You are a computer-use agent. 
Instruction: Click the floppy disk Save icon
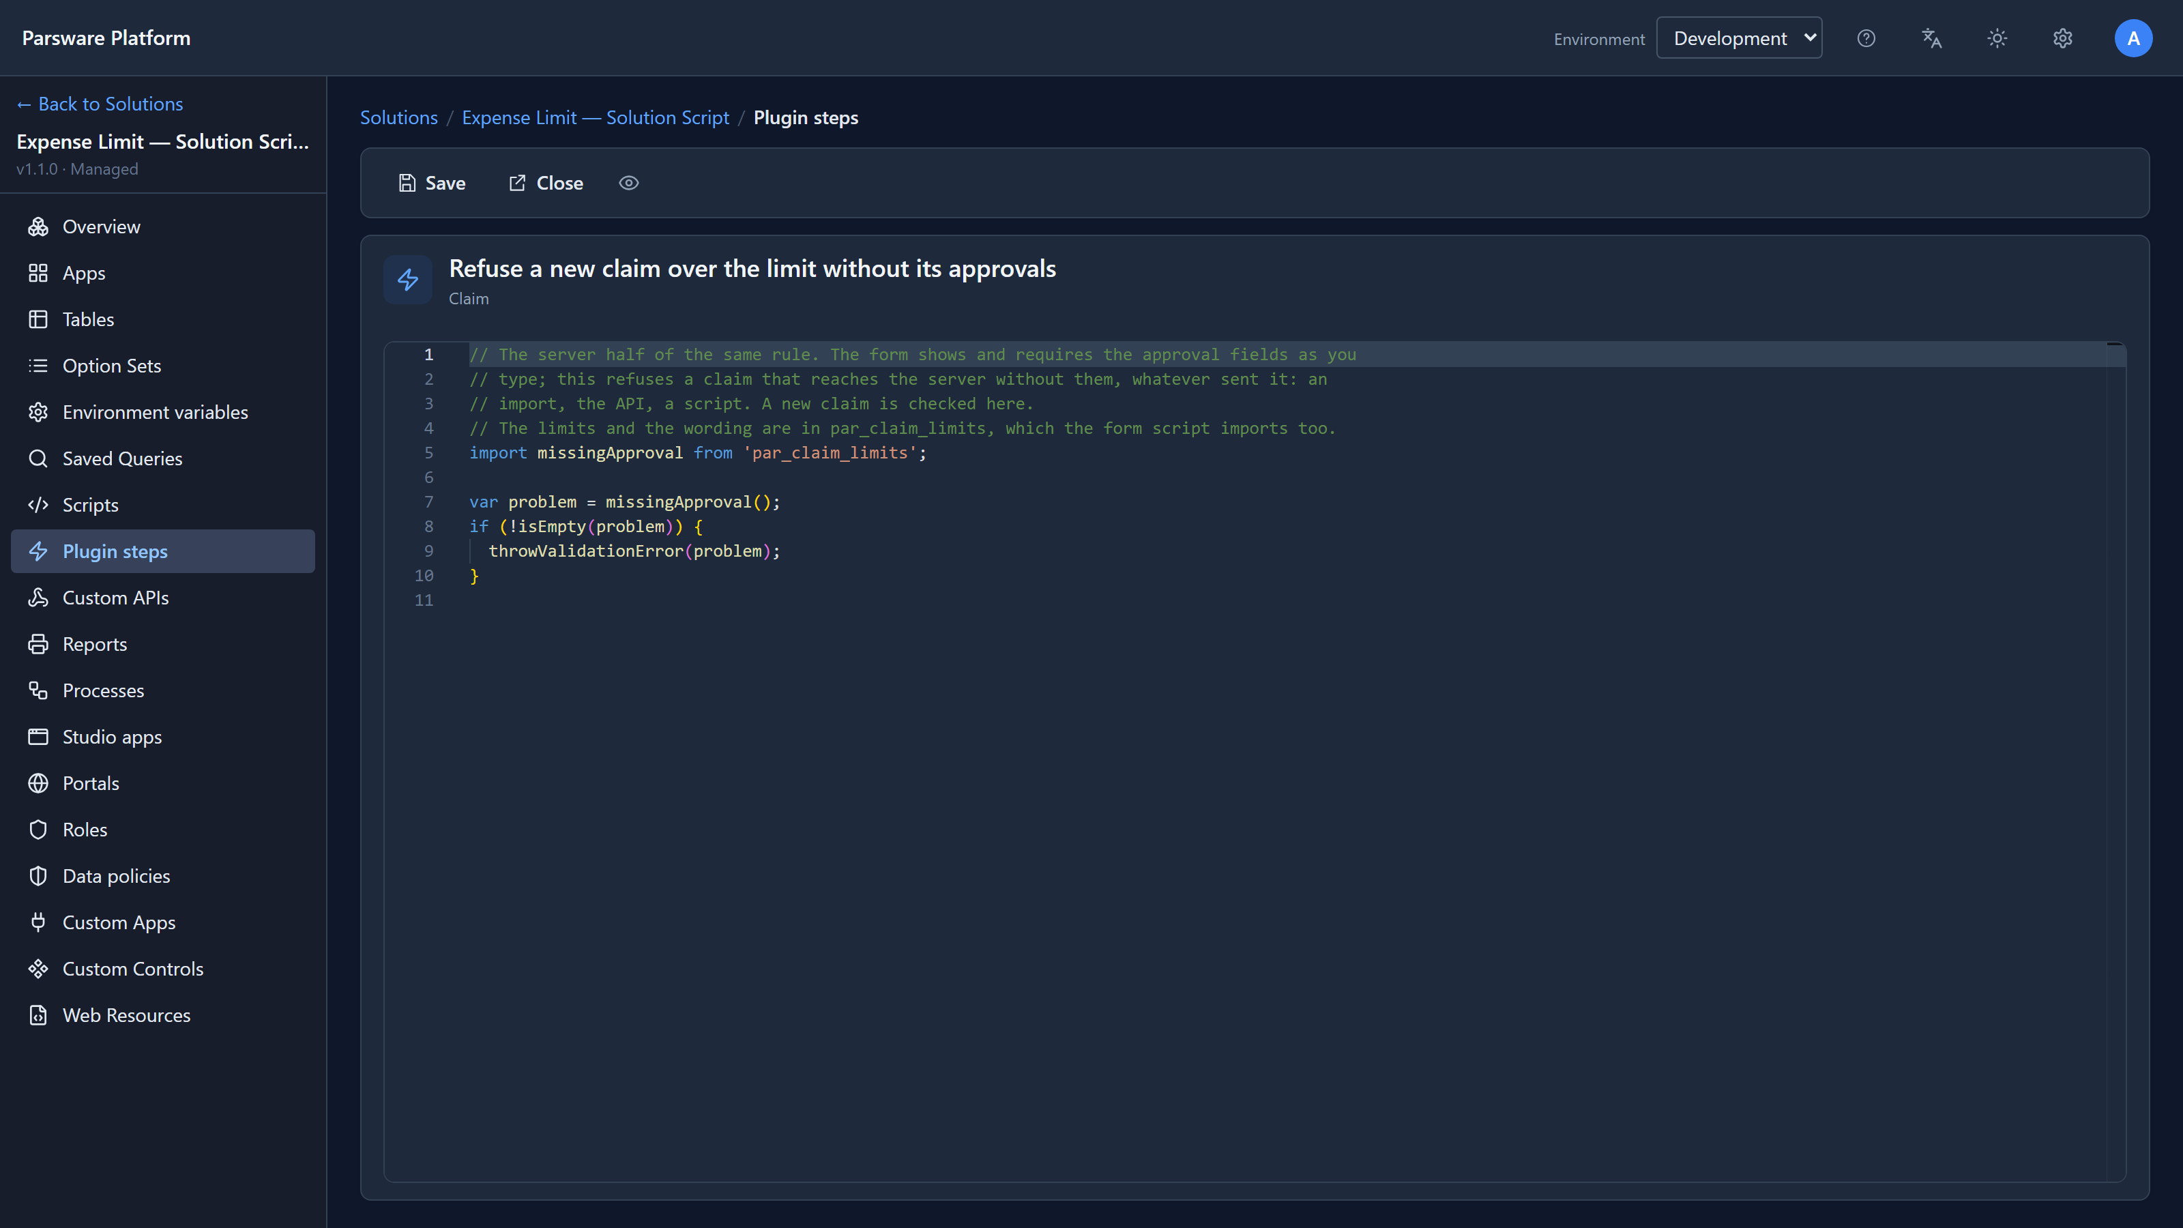408,183
